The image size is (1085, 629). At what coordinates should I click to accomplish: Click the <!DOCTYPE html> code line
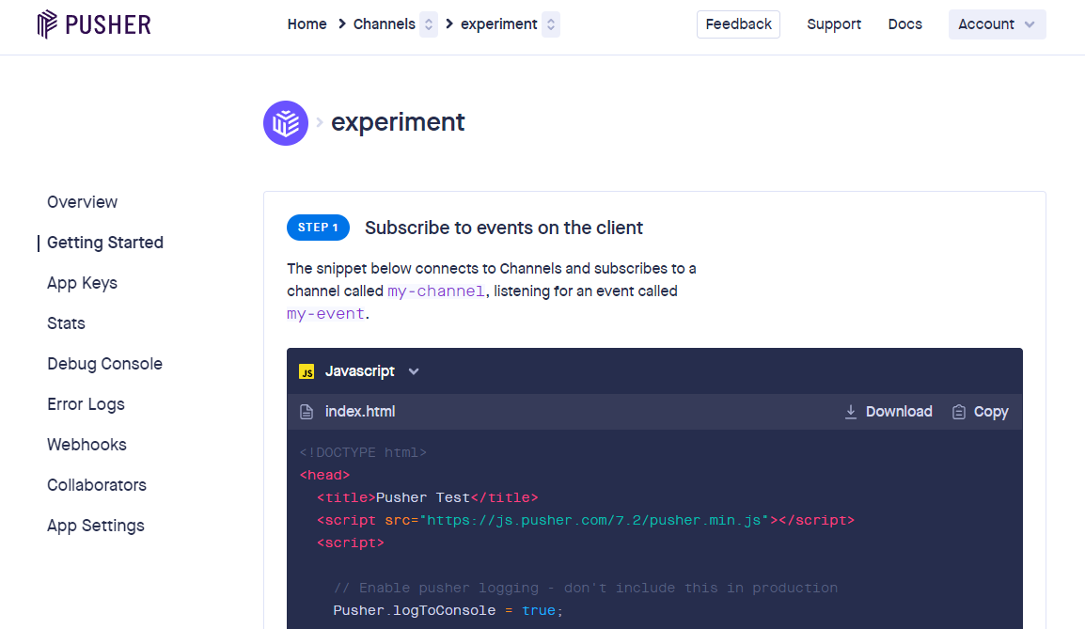pos(363,452)
